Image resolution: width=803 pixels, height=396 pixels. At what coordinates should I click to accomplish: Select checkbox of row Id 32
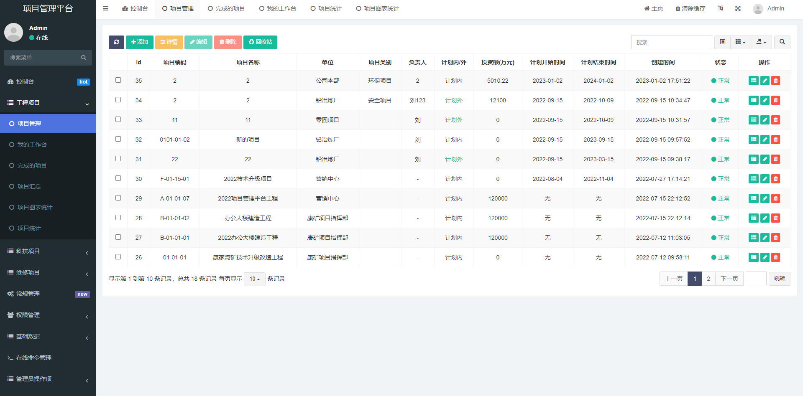click(x=118, y=139)
